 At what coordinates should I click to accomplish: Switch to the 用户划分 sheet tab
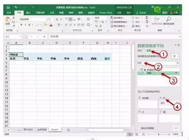pyautogui.click(x=28, y=130)
